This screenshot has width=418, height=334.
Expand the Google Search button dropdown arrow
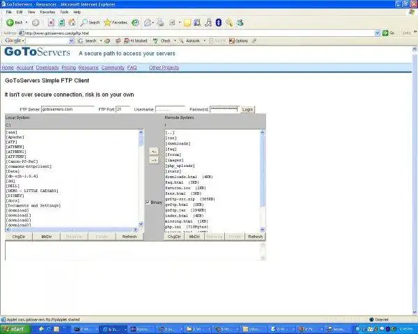click(x=101, y=41)
